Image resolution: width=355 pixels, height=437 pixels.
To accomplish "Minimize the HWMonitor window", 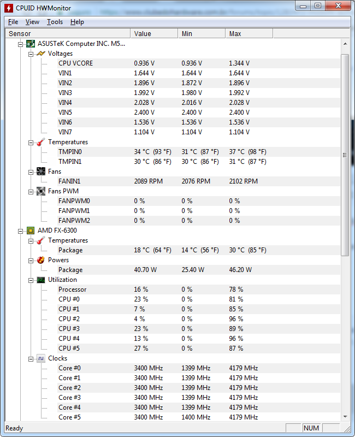I will coord(304,5).
